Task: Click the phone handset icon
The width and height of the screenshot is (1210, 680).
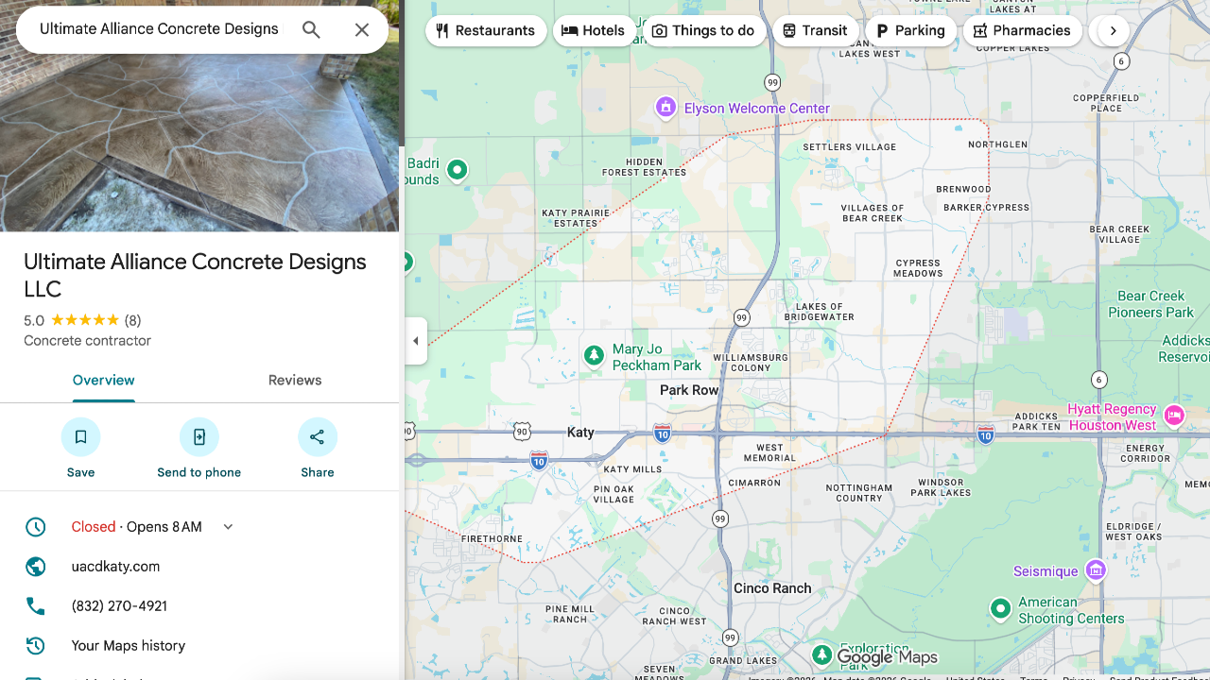Action: pos(36,606)
